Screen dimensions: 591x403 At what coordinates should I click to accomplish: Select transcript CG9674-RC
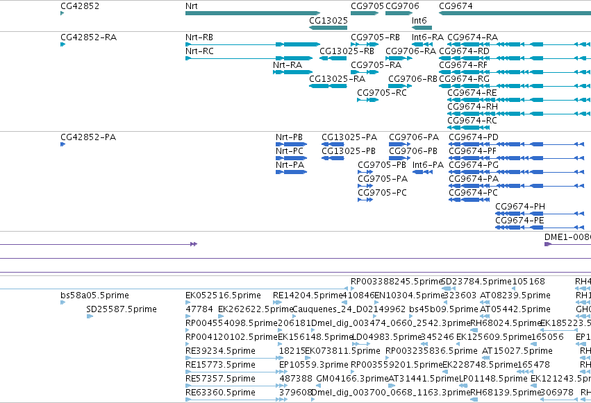pyautogui.click(x=469, y=128)
